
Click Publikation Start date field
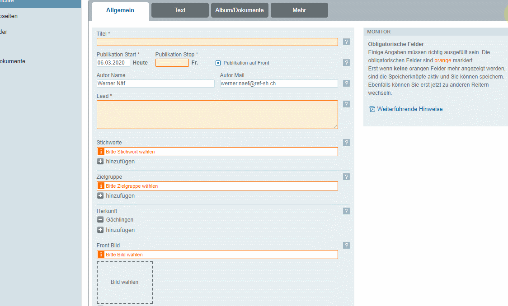pos(113,63)
